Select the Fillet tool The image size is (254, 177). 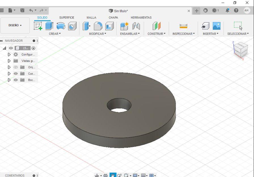(98, 26)
